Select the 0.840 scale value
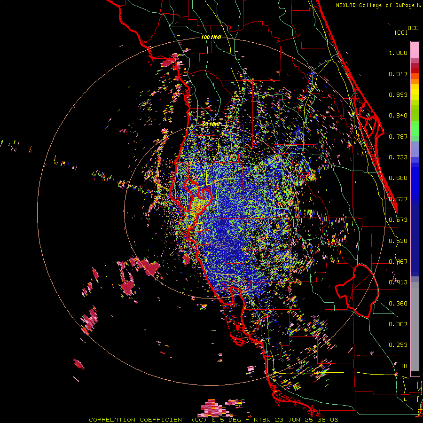Viewport: 423px width, 423px height. tap(398, 116)
